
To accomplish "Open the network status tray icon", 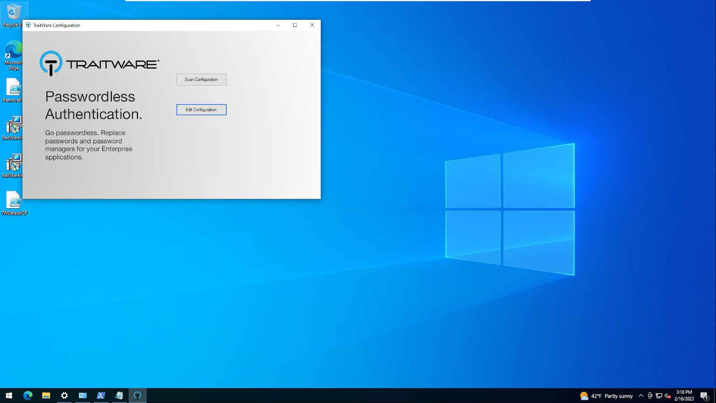I will (659, 396).
